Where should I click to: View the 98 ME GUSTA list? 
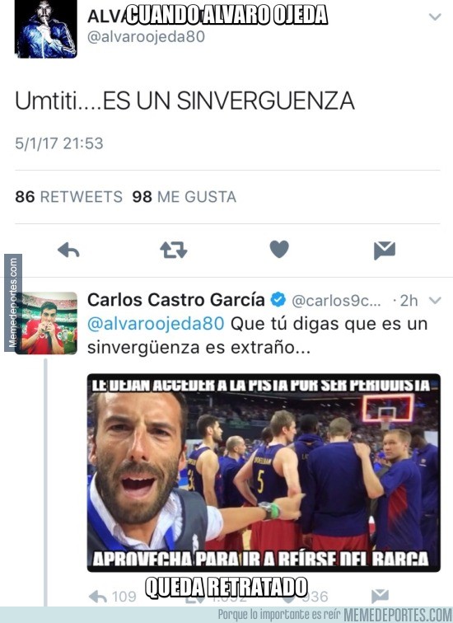click(x=184, y=197)
